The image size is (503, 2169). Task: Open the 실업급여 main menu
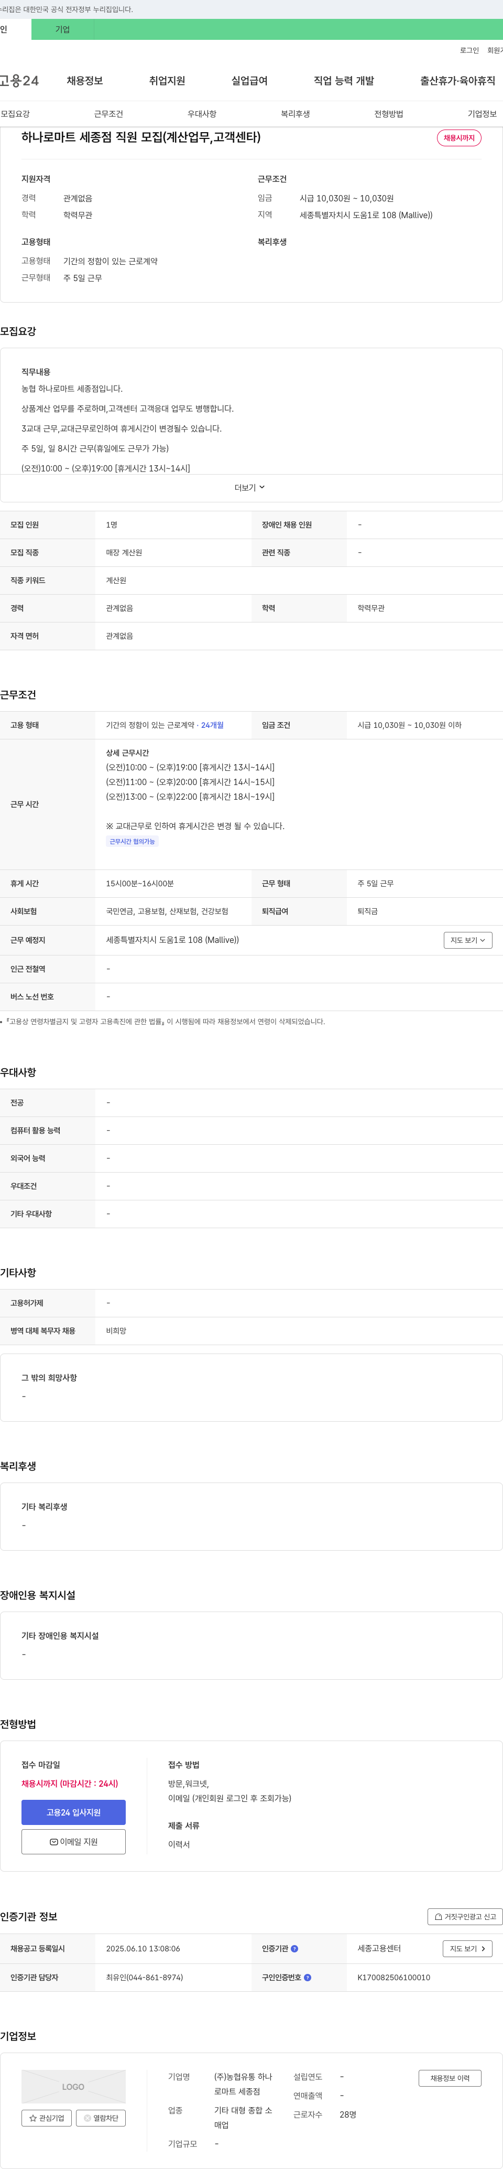coord(249,81)
